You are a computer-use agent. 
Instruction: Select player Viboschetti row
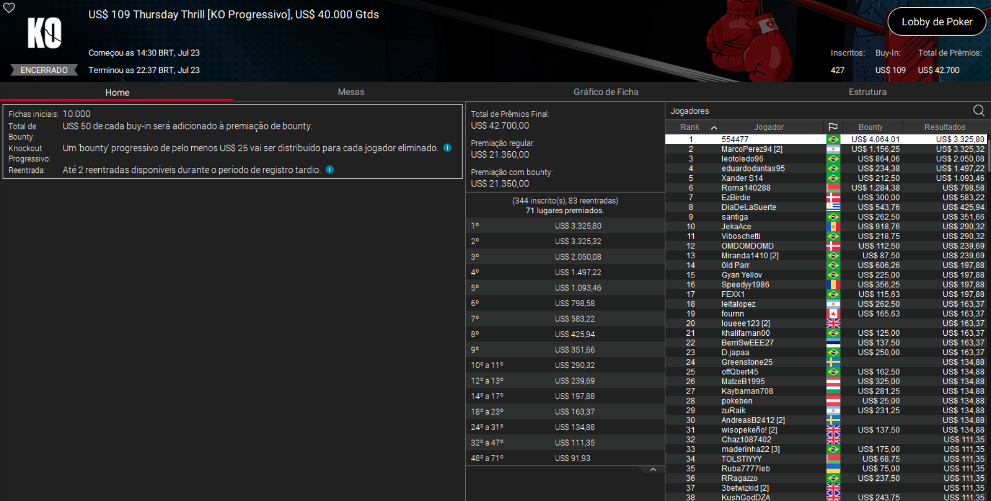826,236
